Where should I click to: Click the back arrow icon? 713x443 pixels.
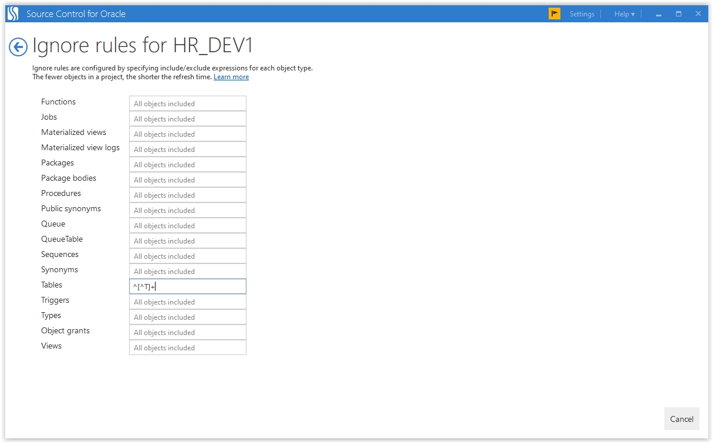pos(18,48)
